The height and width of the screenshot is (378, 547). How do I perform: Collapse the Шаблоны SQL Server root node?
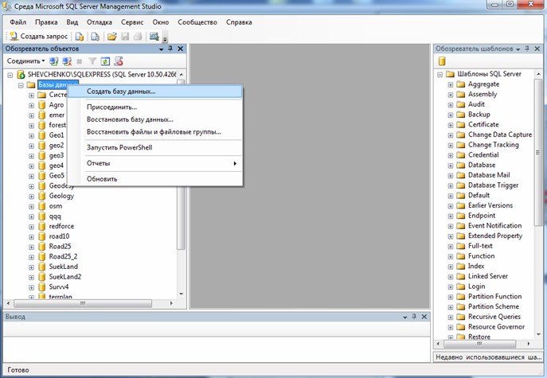click(439, 74)
